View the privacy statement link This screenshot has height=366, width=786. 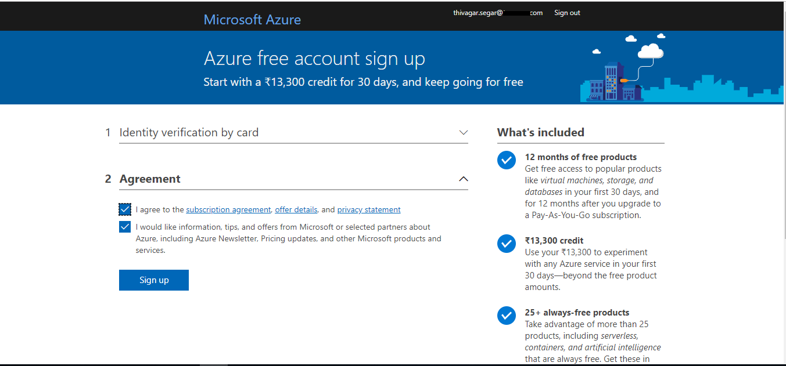(x=369, y=210)
